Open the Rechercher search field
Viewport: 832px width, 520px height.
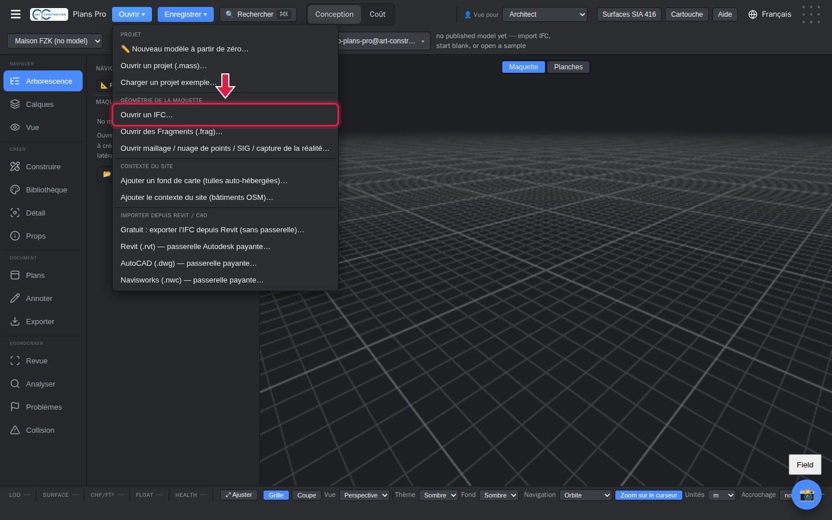258,14
